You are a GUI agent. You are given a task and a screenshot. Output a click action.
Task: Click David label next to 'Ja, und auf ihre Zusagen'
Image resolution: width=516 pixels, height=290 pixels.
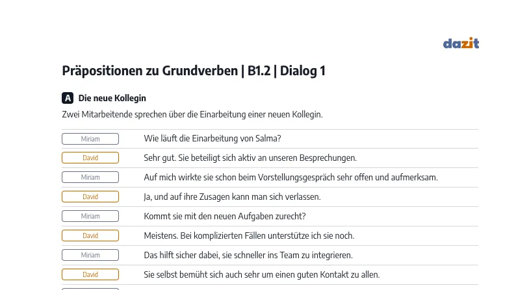click(90, 197)
